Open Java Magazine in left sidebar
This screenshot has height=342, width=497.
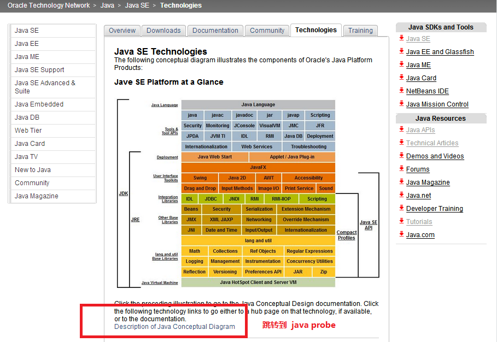tap(53, 196)
